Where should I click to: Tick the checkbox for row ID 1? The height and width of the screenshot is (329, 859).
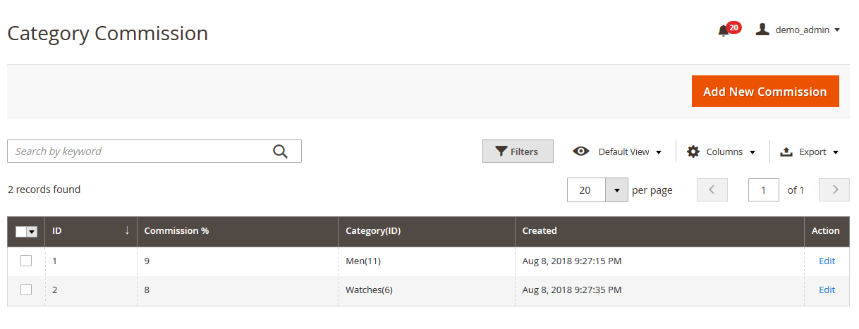point(26,261)
